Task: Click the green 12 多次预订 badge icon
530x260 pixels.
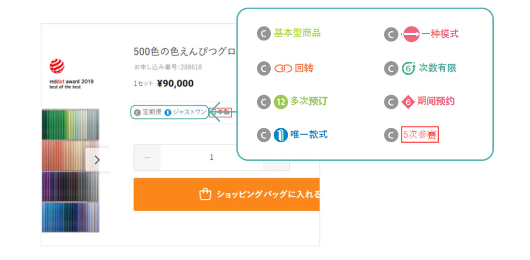Action: click(280, 102)
